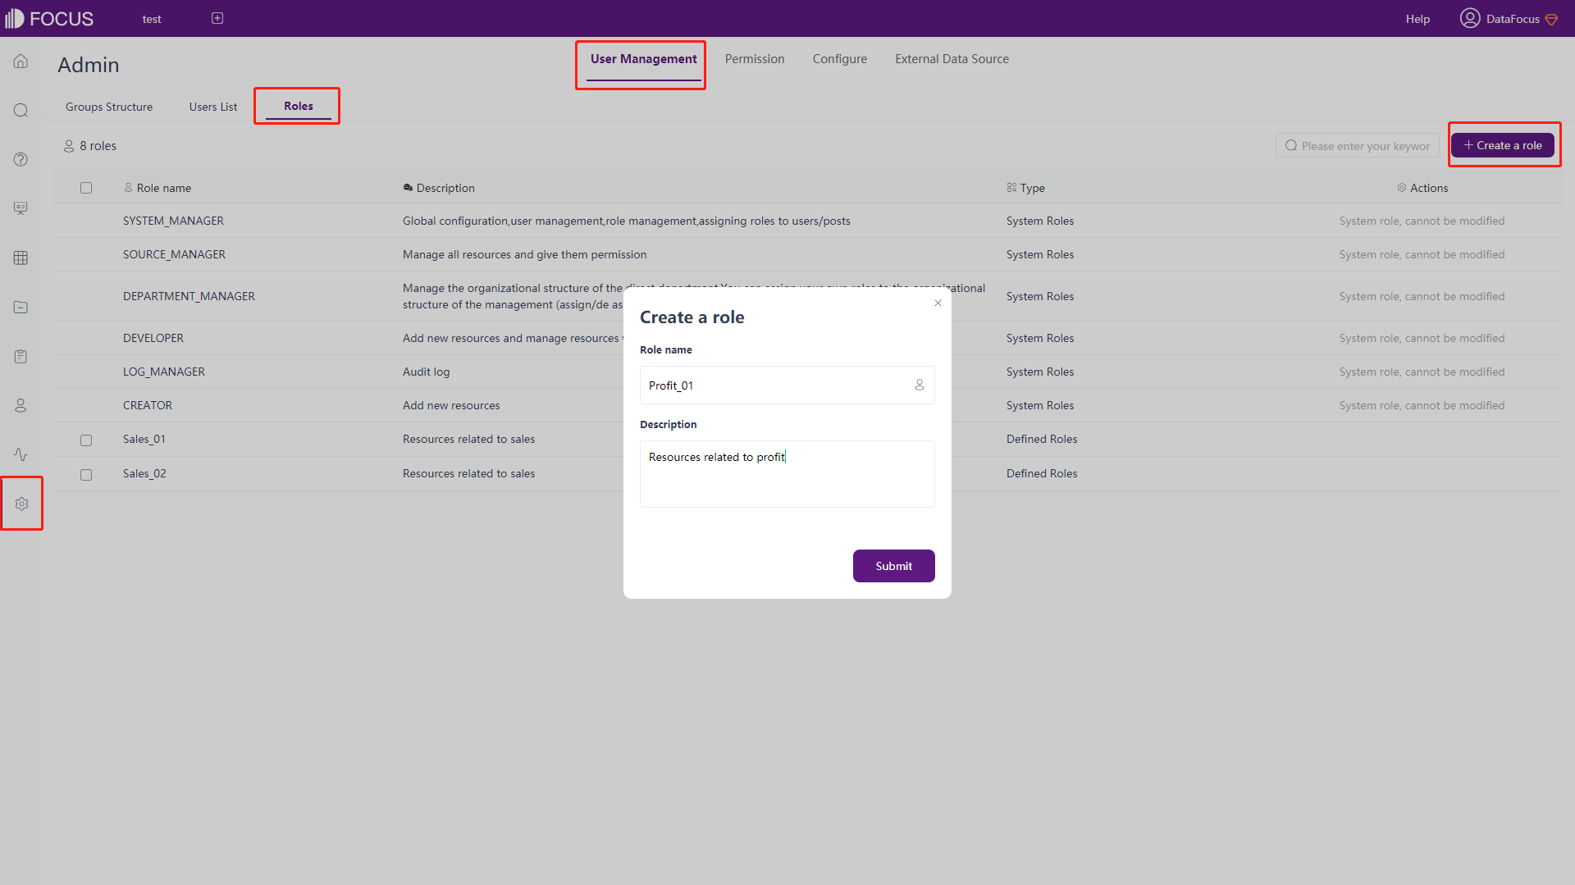This screenshot has width=1575, height=885.
Task: Open External Data Source tab
Action: [x=952, y=59]
